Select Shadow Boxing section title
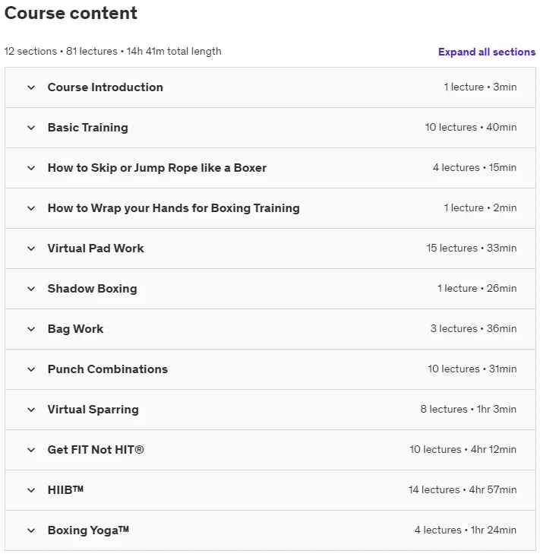This screenshot has height=554, width=540. click(92, 288)
